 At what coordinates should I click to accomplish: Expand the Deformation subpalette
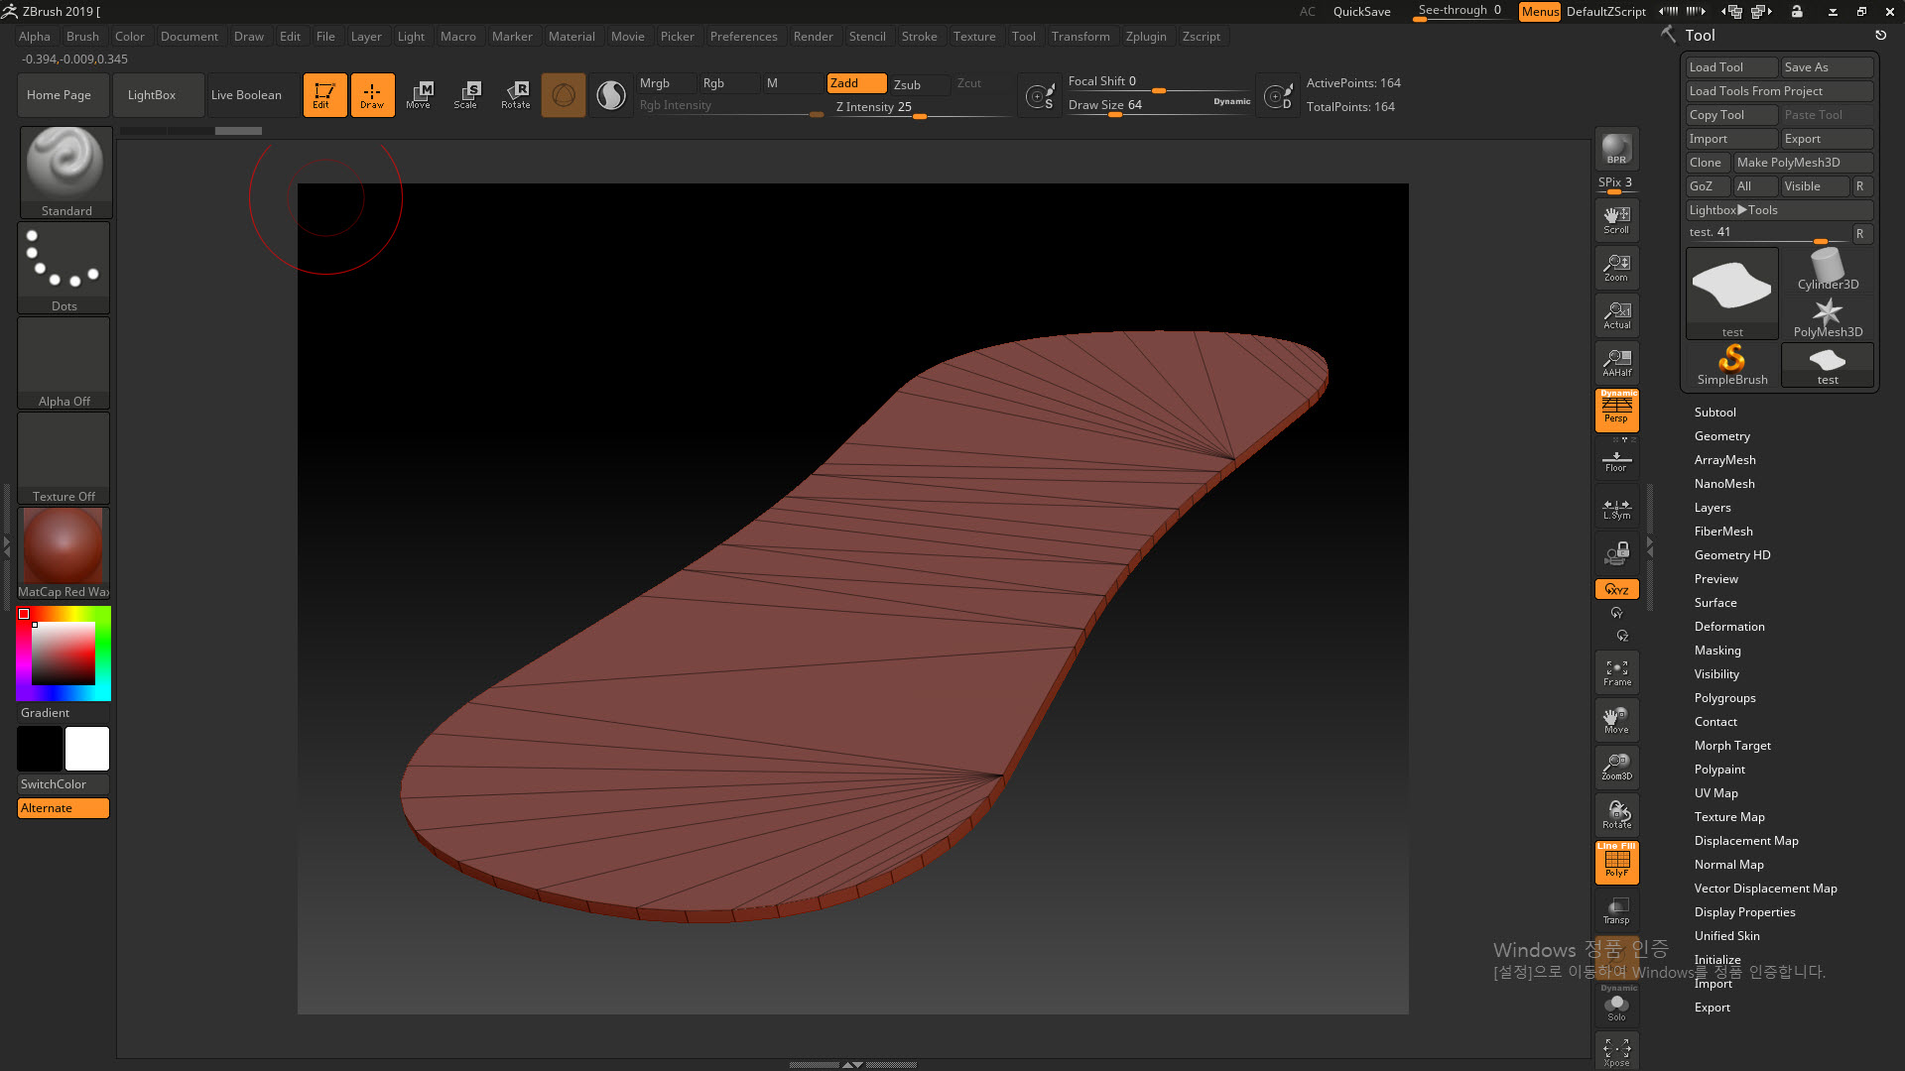pos(1728,627)
